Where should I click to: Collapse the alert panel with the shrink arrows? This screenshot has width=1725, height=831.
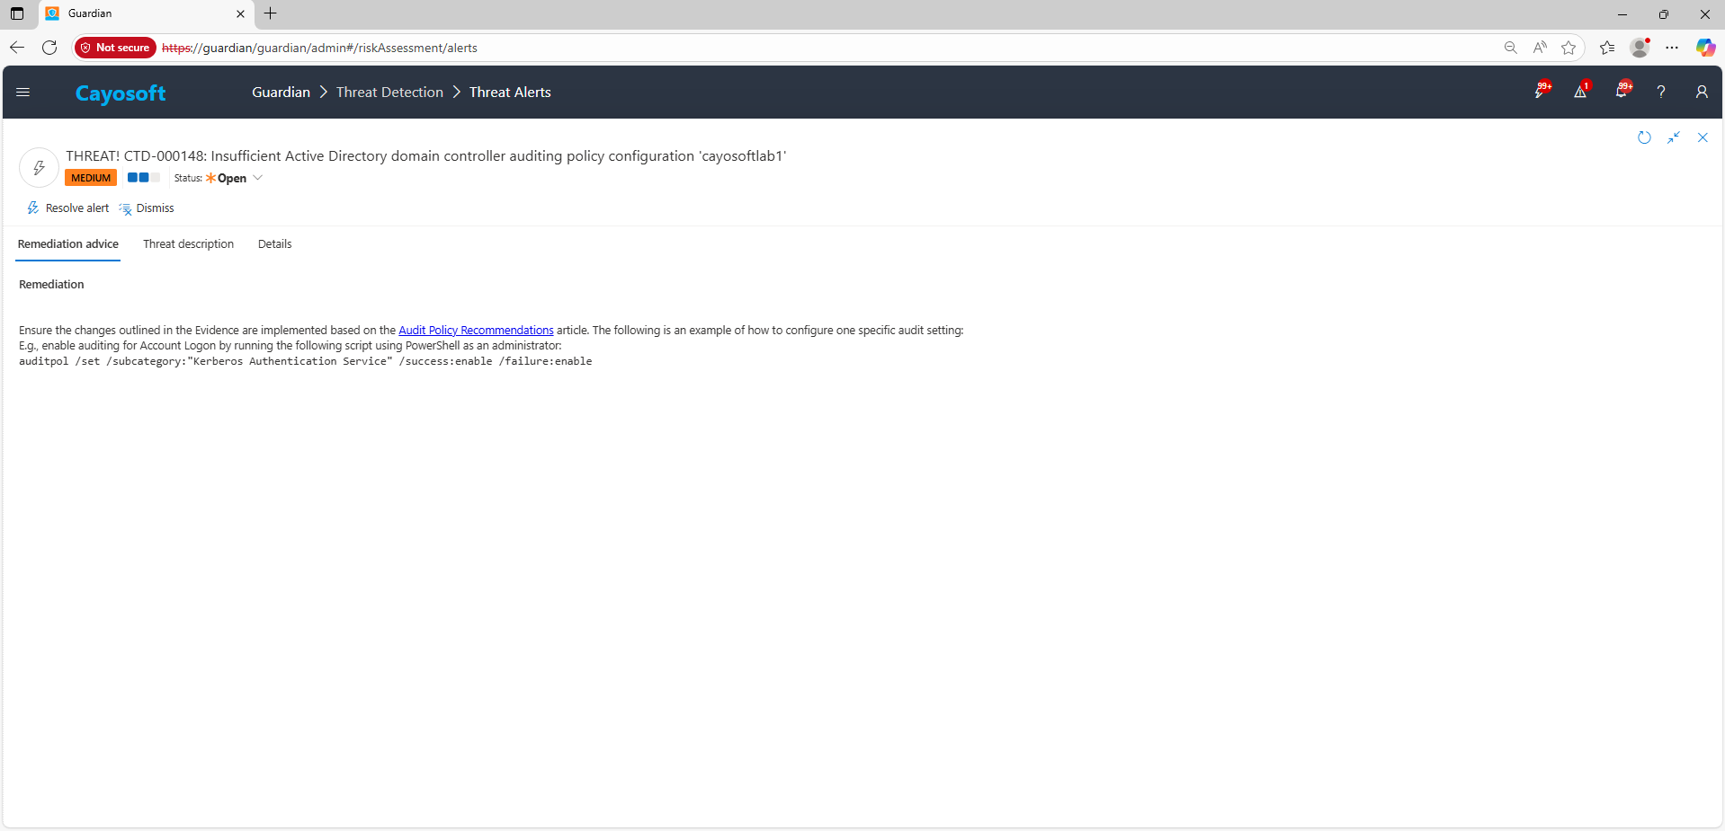click(1674, 137)
